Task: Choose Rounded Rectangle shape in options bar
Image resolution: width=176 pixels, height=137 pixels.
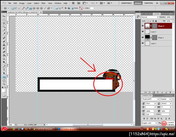Action: (34, 8)
